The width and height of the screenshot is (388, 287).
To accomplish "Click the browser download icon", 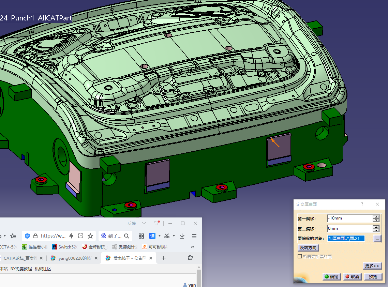I will coord(182,236).
